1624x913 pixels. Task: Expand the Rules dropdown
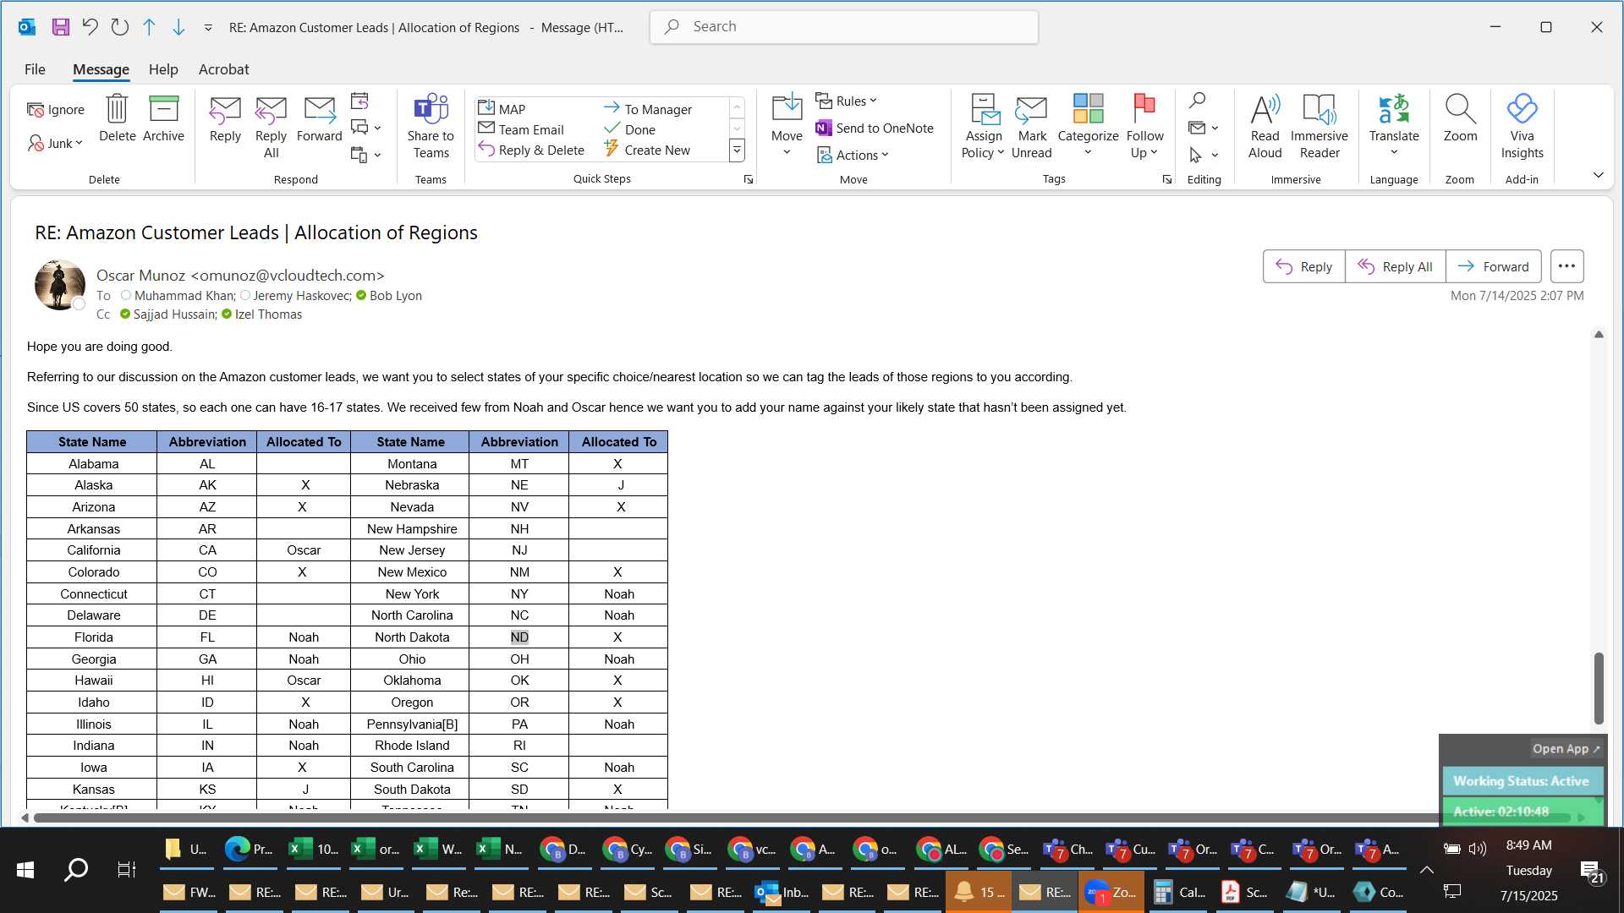(x=847, y=101)
